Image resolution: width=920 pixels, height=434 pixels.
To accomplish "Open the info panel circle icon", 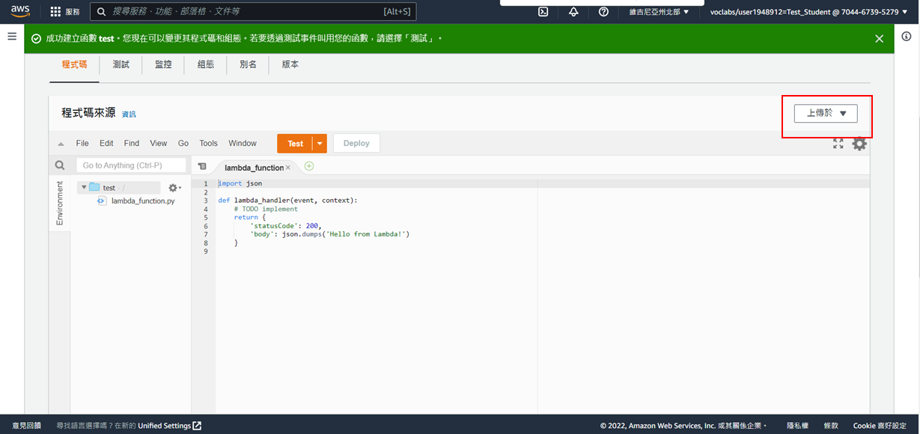I will tap(907, 36).
